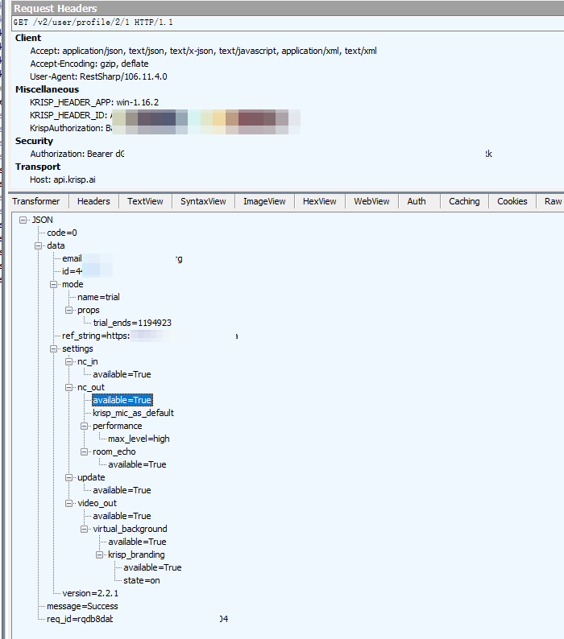Select the krisp_mic_as_default row
The image size is (564, 639).
coord(133,413)
